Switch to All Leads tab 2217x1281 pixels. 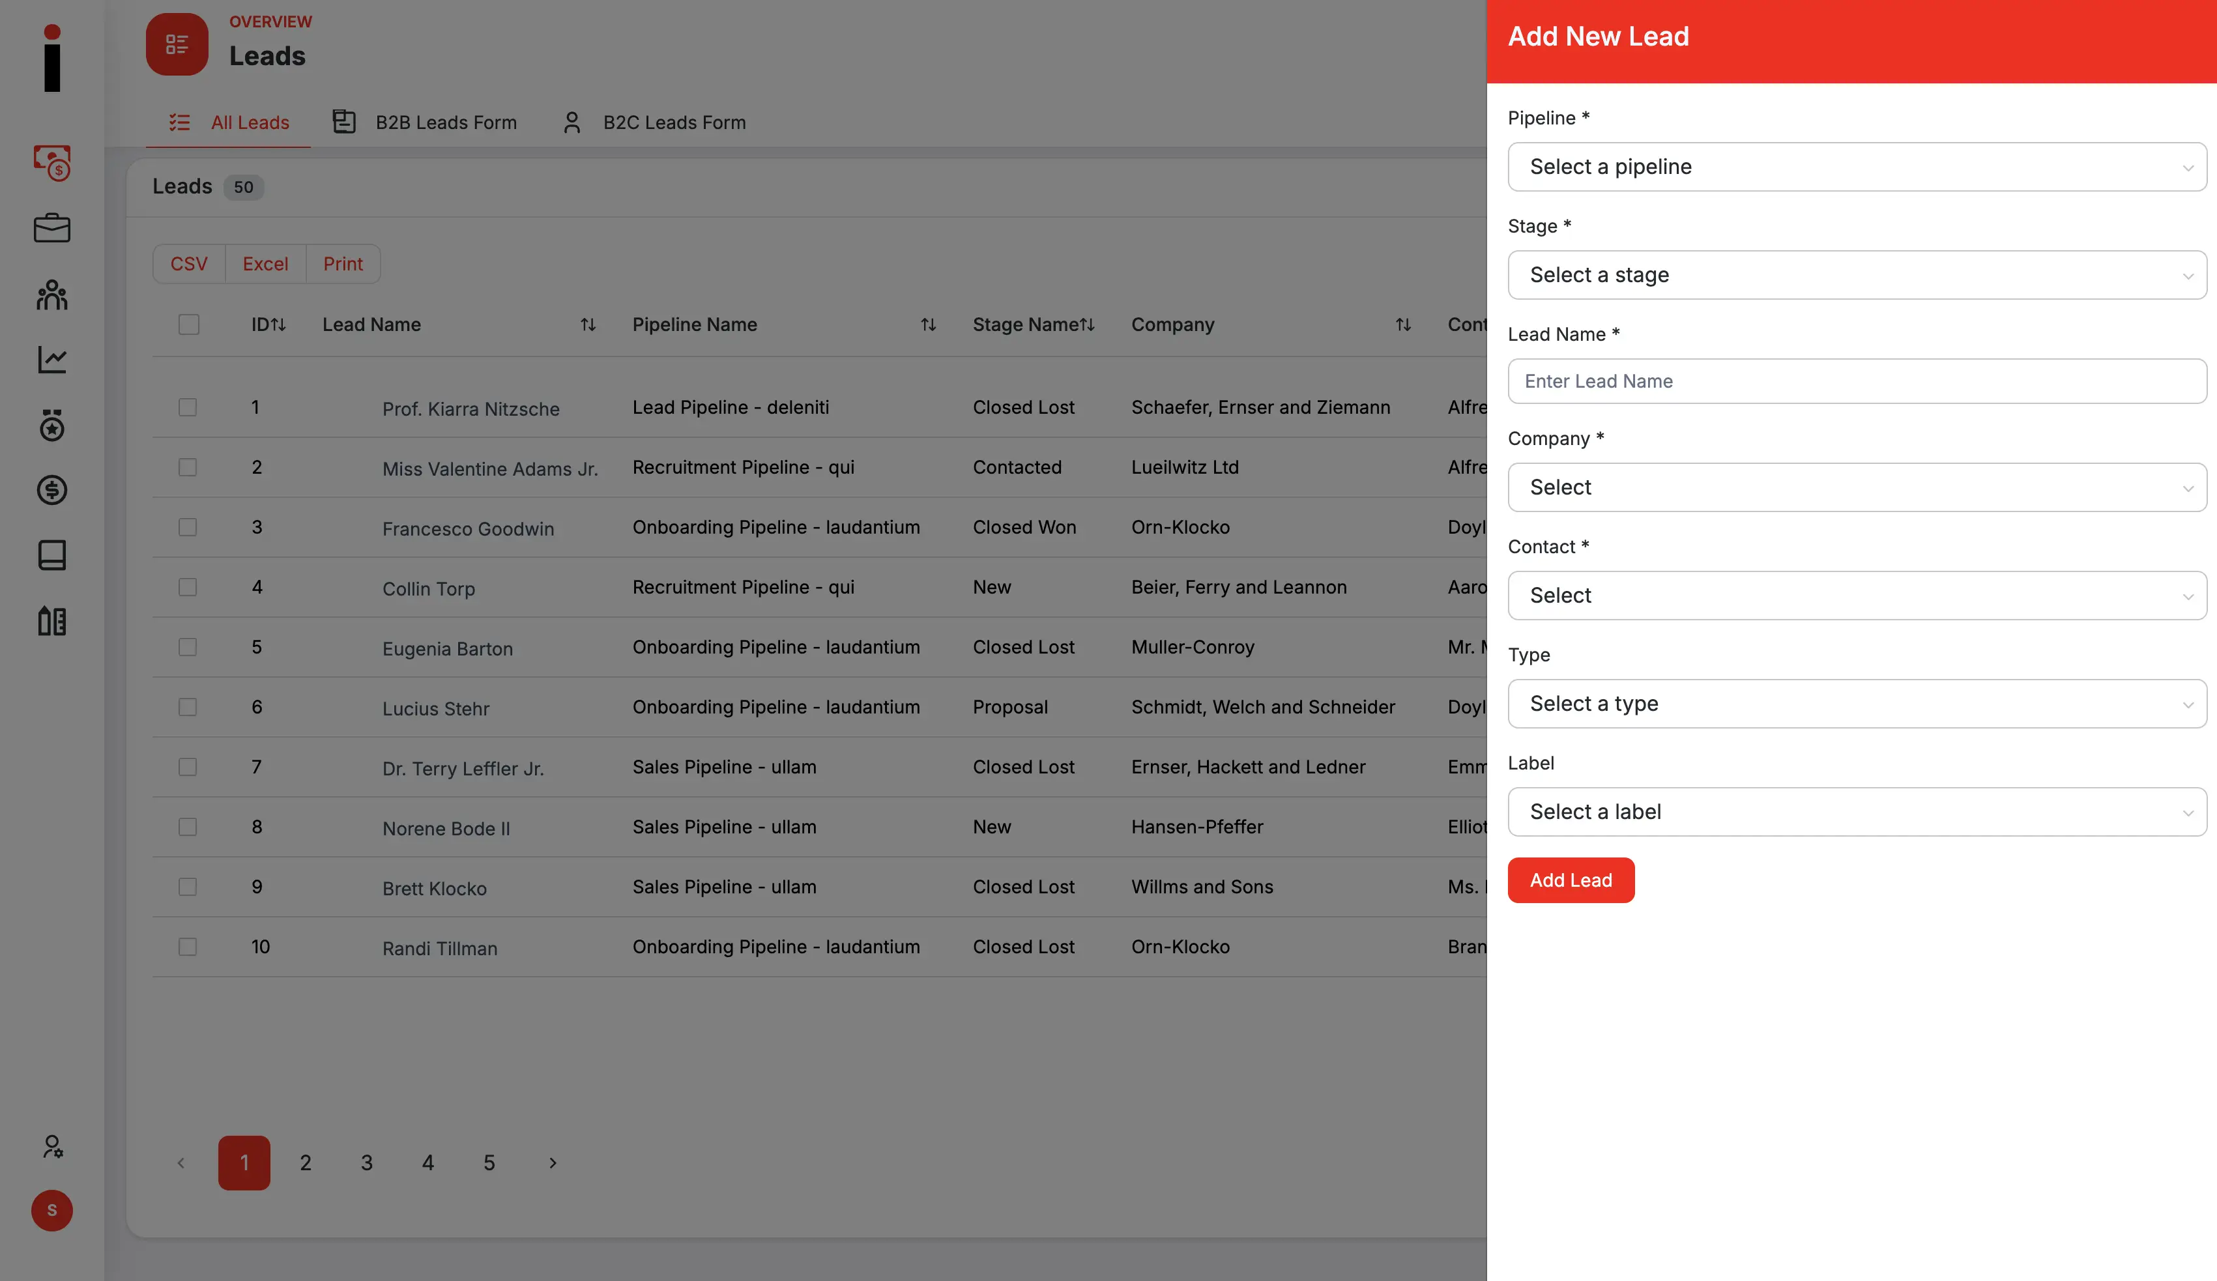point(229,123)
